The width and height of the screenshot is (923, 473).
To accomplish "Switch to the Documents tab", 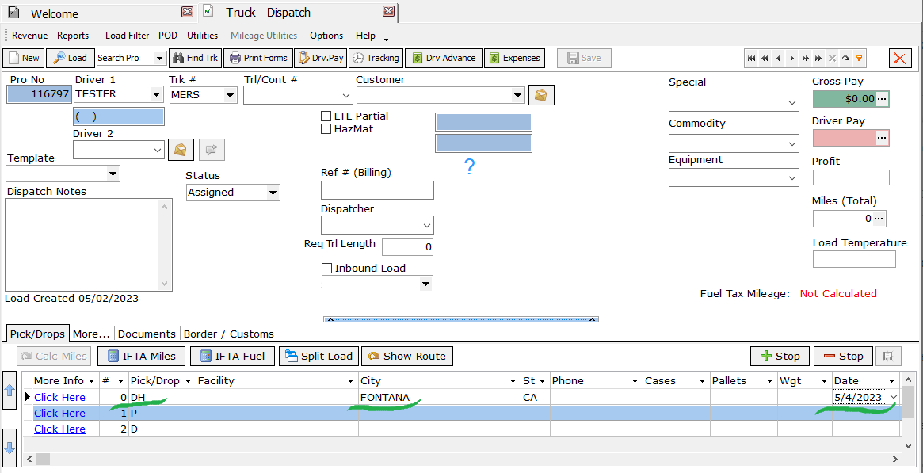I will click(147, 334).
